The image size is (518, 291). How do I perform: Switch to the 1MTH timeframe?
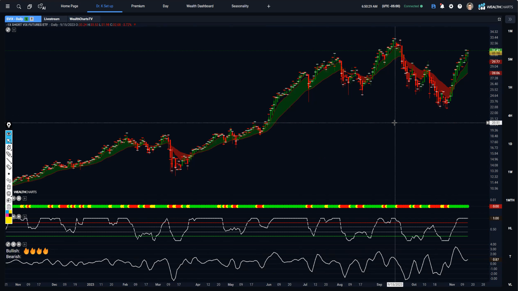click(510, 200)
